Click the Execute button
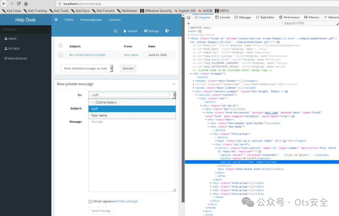The height and width of the screenshot is (216, 339). pyautogui.click(x=128, y=68)
